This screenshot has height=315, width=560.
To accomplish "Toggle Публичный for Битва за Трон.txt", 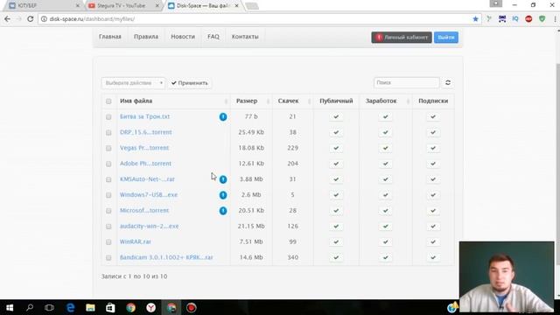I will click(336, 116).
